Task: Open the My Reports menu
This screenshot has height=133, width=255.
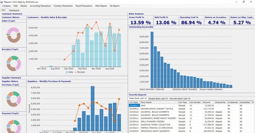Action: coord(115,6)
